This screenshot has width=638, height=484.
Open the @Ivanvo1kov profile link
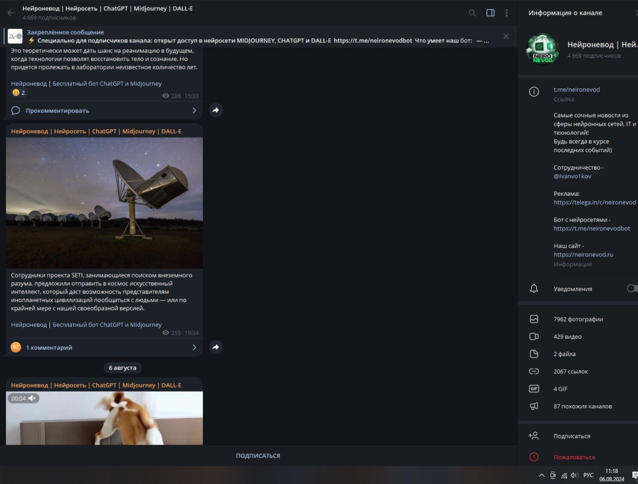coord(573,176)
